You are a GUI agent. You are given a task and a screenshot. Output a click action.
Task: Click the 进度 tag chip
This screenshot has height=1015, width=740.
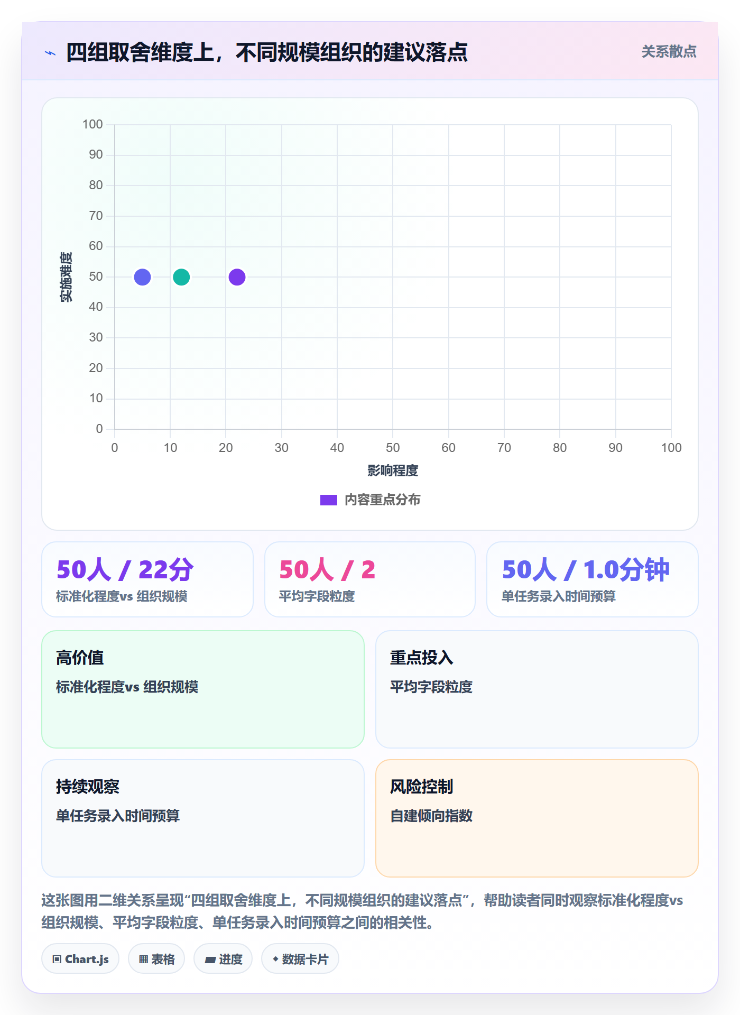click(x=223, y=959)
